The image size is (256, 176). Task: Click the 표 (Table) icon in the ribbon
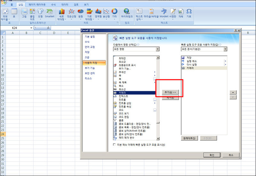(x=14, y=13)
